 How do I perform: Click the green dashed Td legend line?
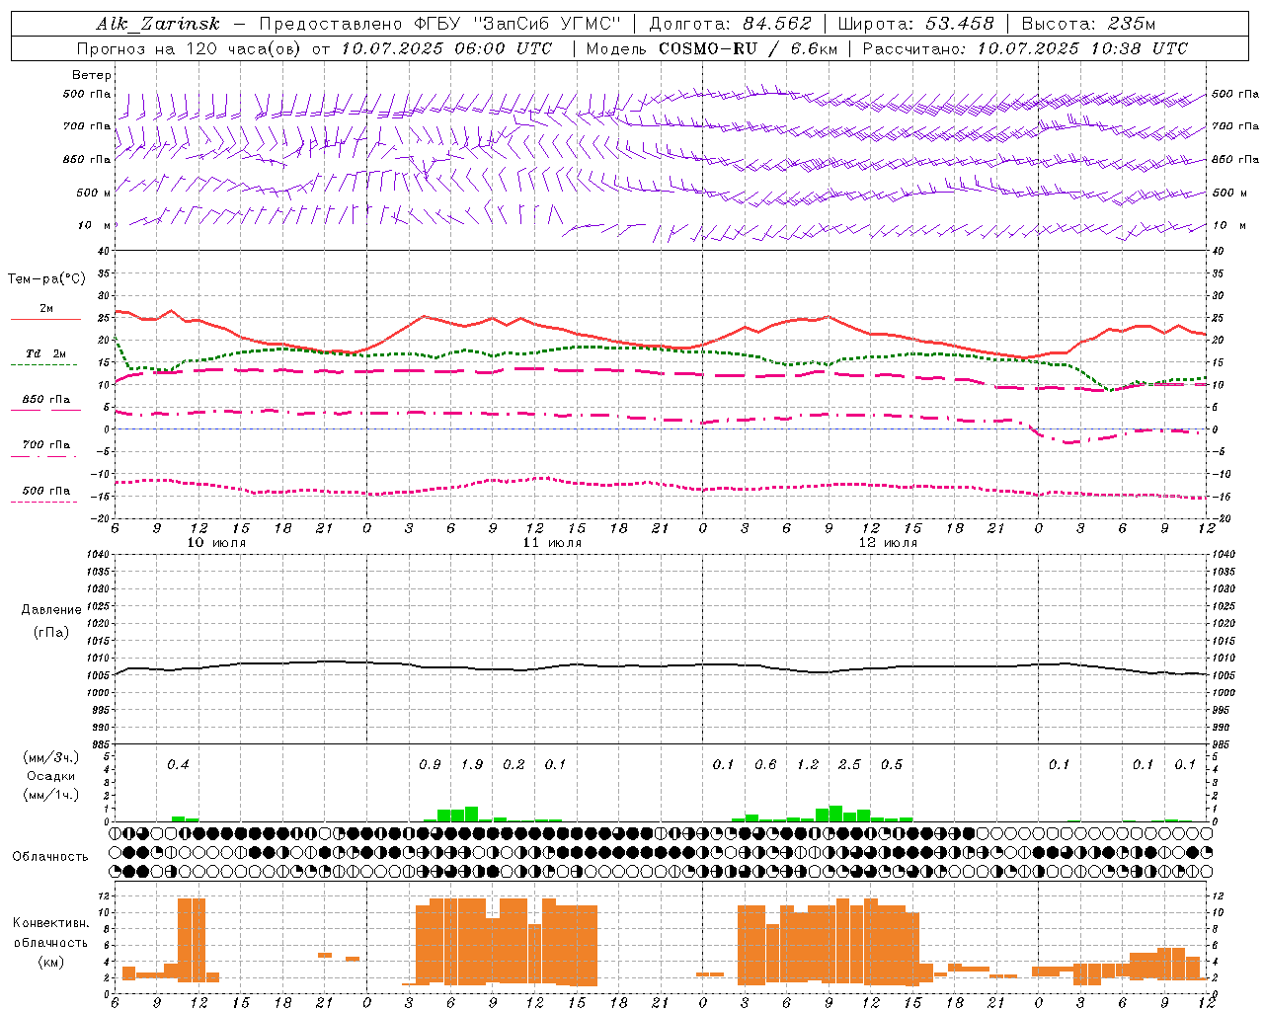(x=43, y=364)
